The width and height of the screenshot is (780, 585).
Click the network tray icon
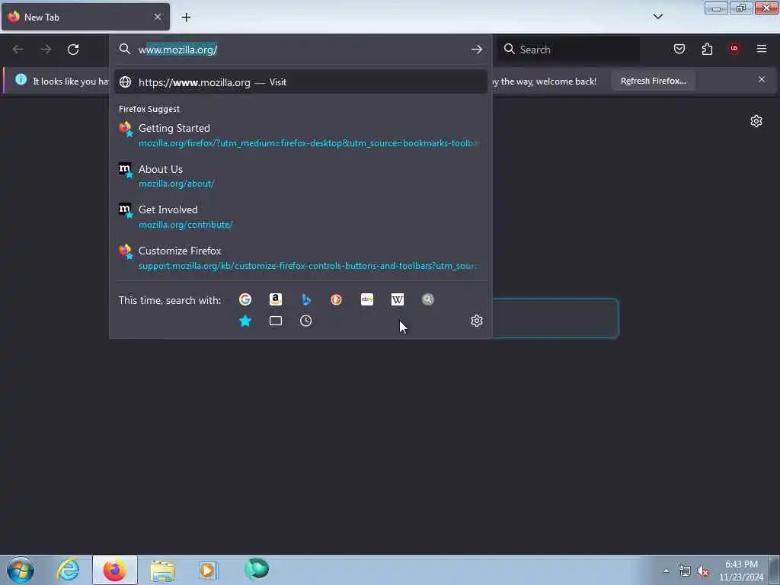(x=685, y=571)
